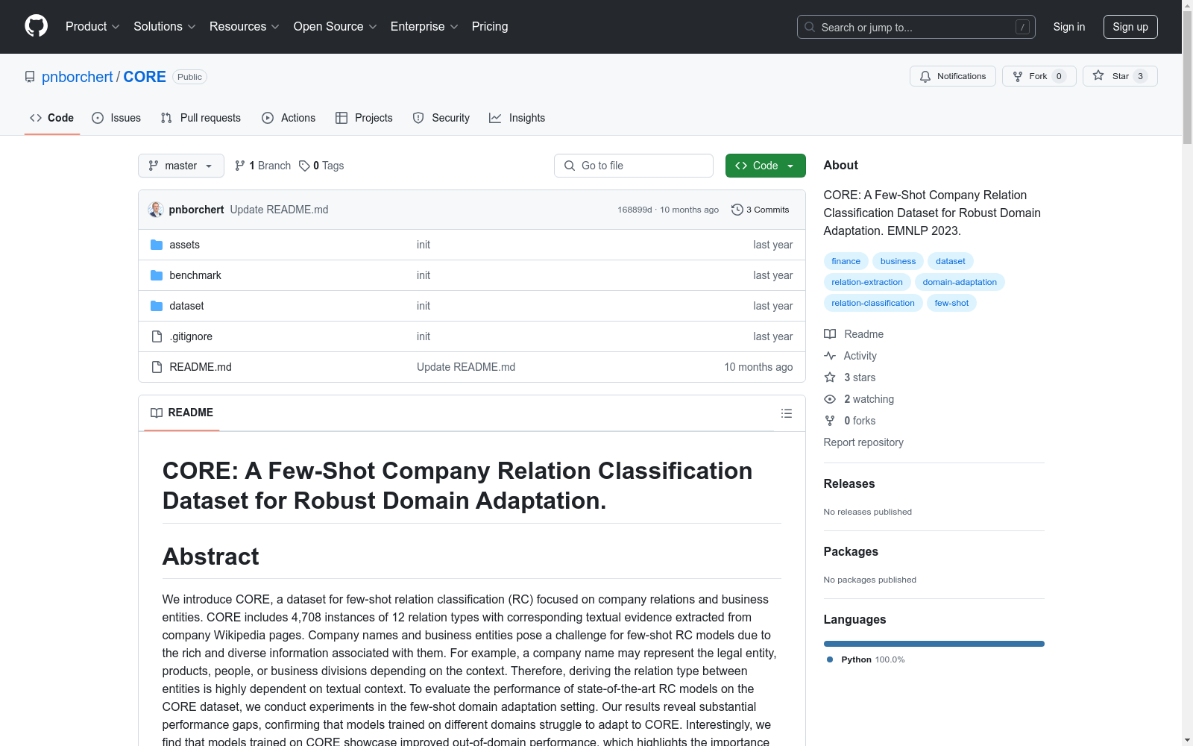Screen dimensions: 1193x746
Task: Click the branch icon next to 1 Branch
Action: click(240, 166)
